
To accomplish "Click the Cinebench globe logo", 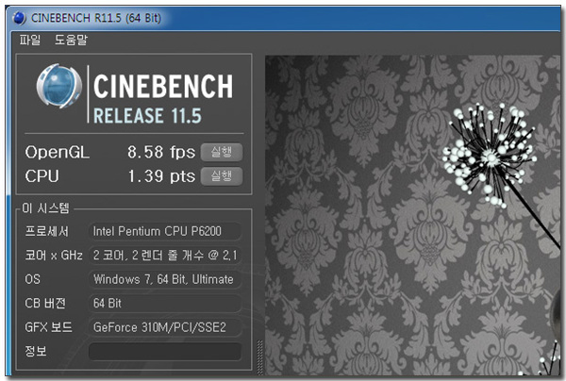I will 58,86.
